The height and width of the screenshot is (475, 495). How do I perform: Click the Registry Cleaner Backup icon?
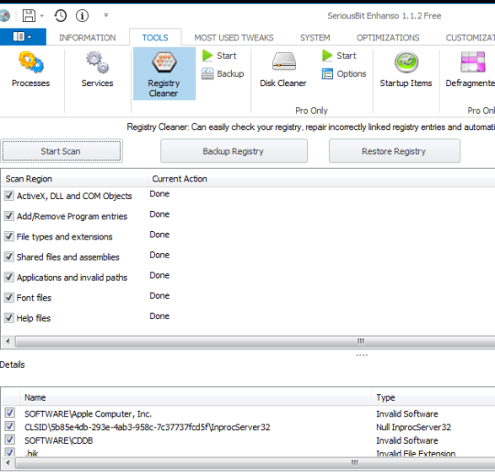coord(207,73)
